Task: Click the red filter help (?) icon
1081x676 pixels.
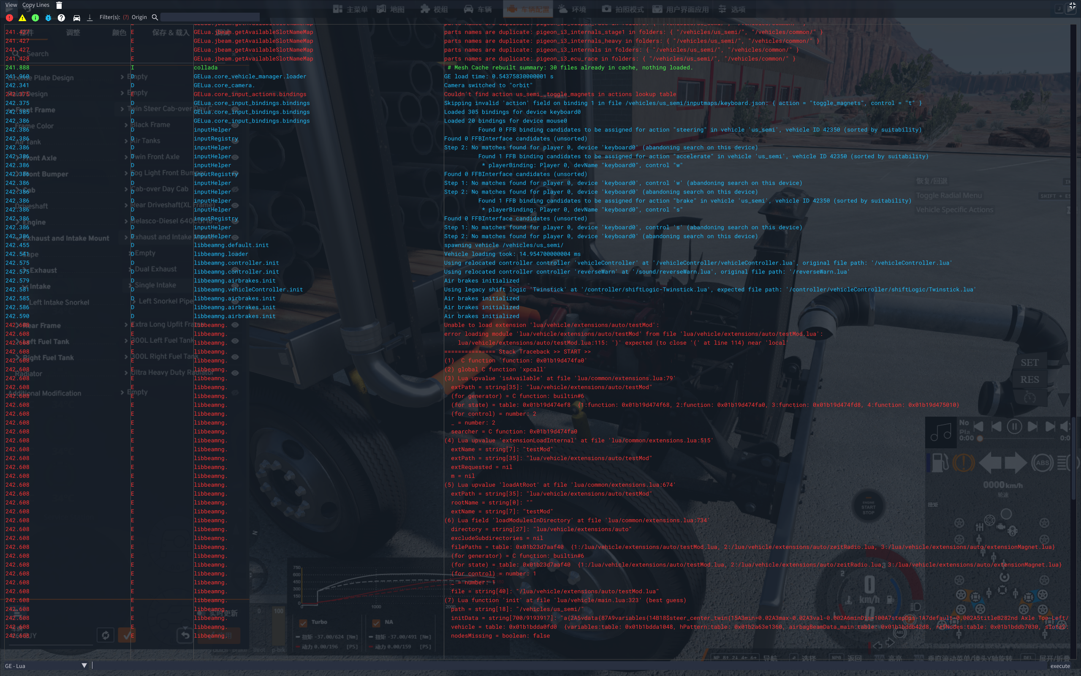Action: (x=126, y=17)
